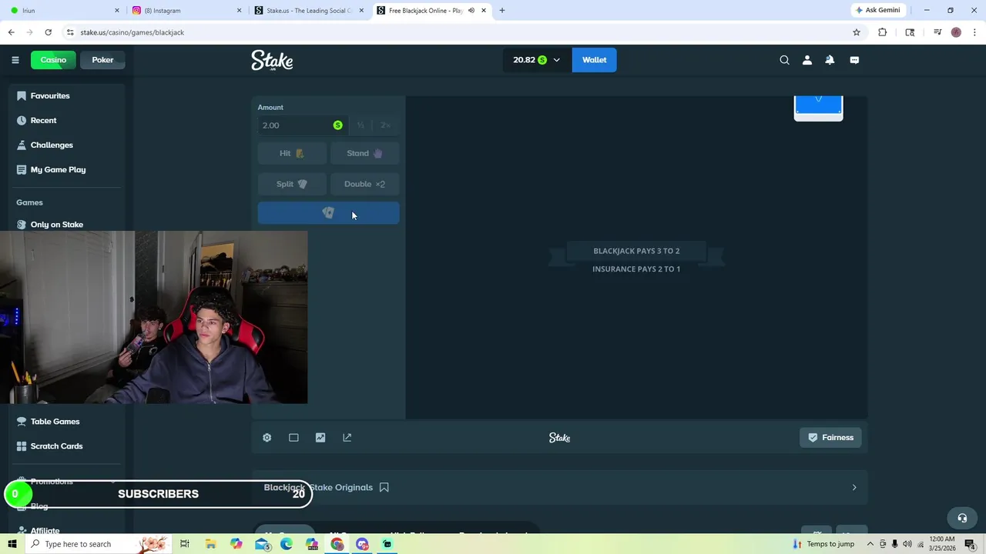
Task: Click the half bet ½ button
Action: pyautogui.click(x=360, y=125)
